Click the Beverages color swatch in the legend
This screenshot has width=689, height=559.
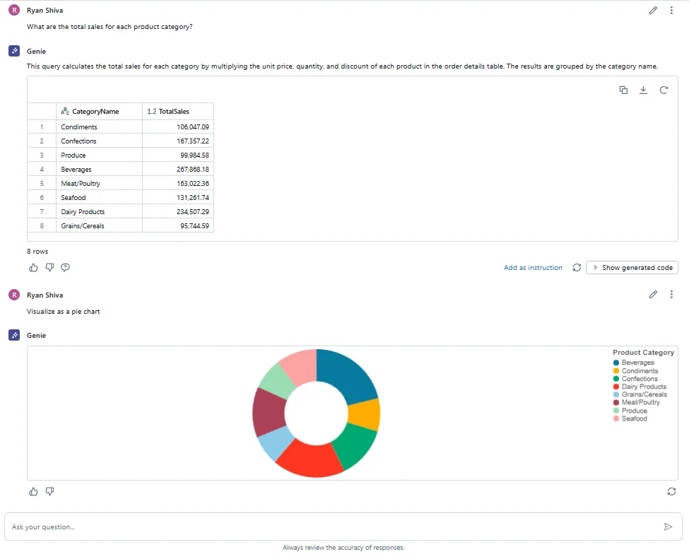pyautogui.click(x=614, y=363)
